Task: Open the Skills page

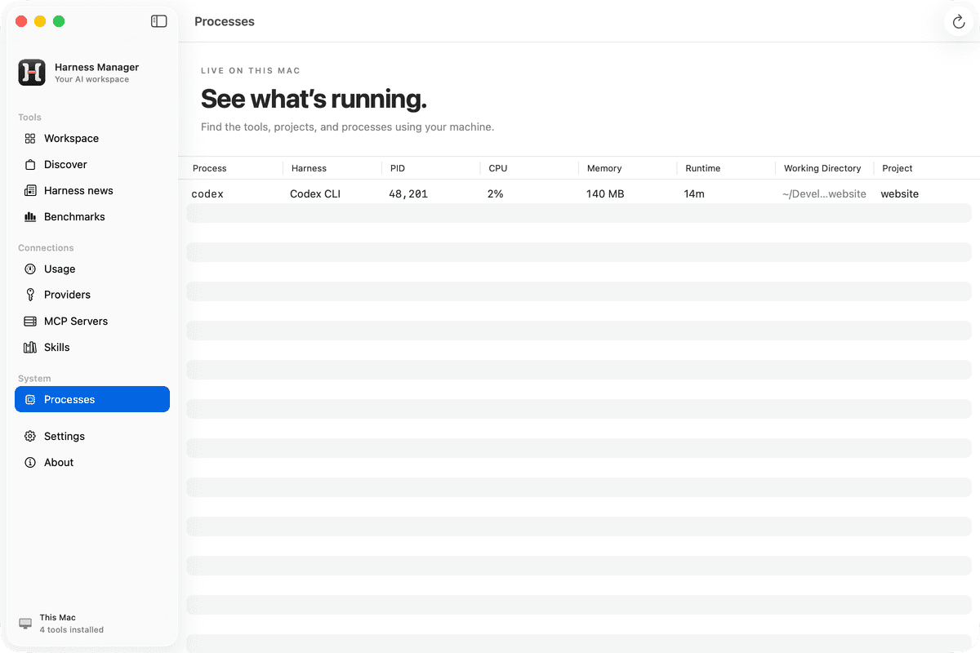Action: tap(92, 348)
